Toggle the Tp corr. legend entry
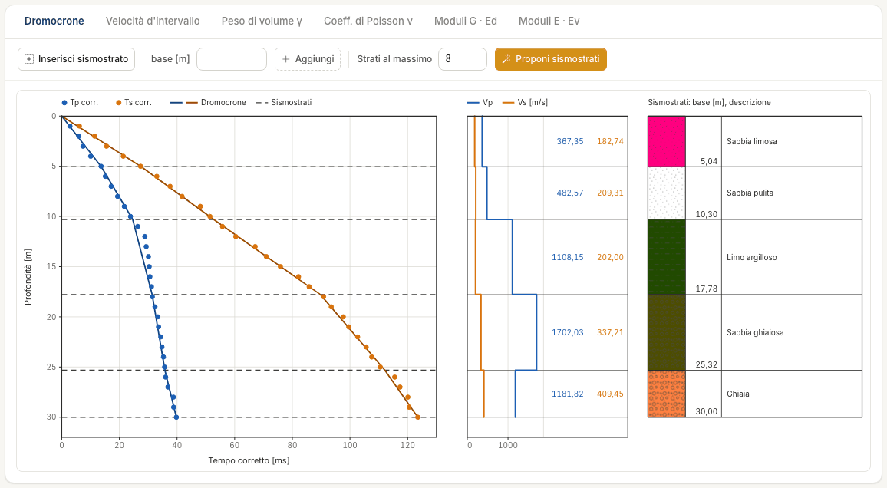The width and height of the screenshot is (887, 488). tap(80, 102)
